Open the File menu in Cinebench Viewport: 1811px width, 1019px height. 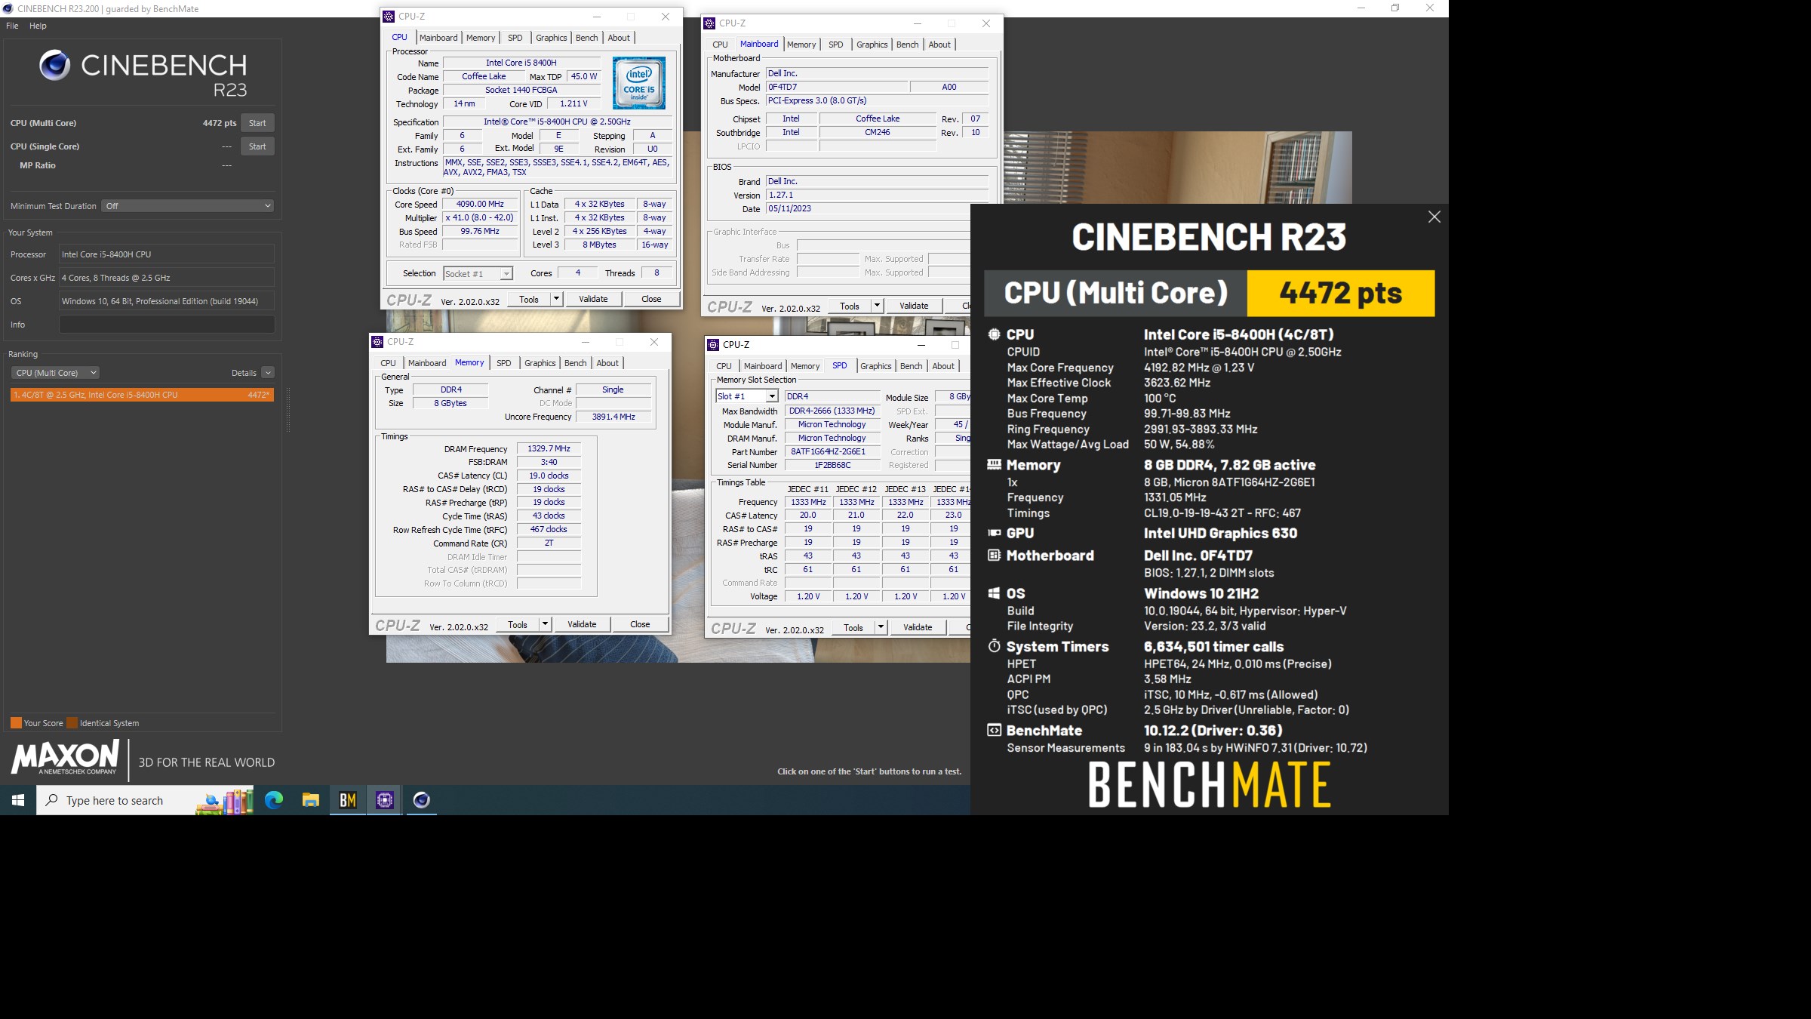click(12, 26)
